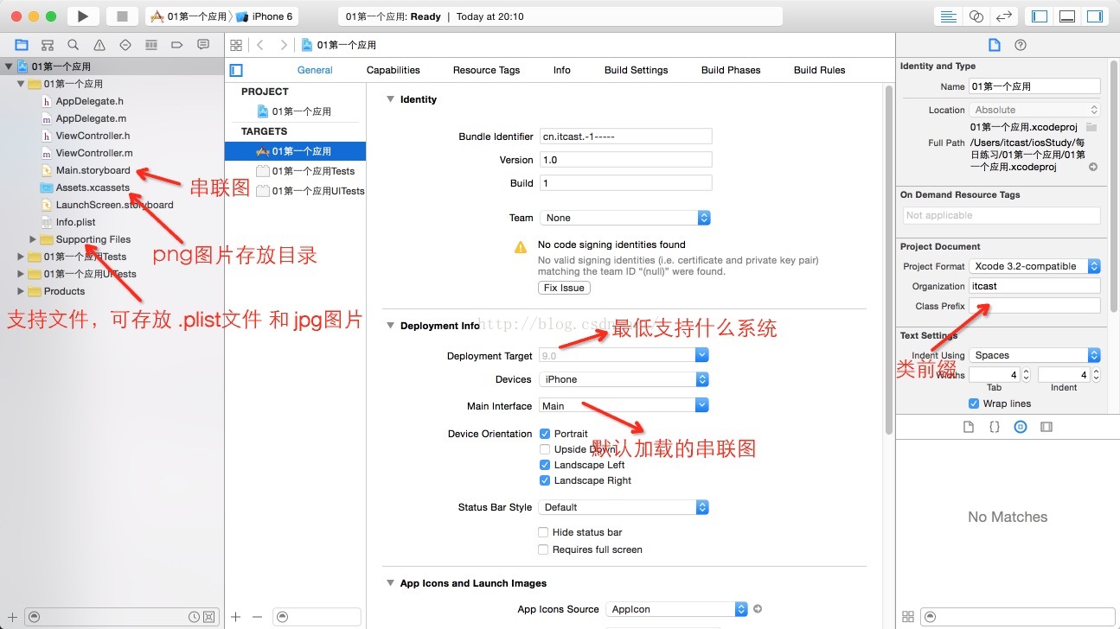The width and height of the screenshot is (1120, 629).
Task: Show the version editor
Action: [x=1004, y=16]
